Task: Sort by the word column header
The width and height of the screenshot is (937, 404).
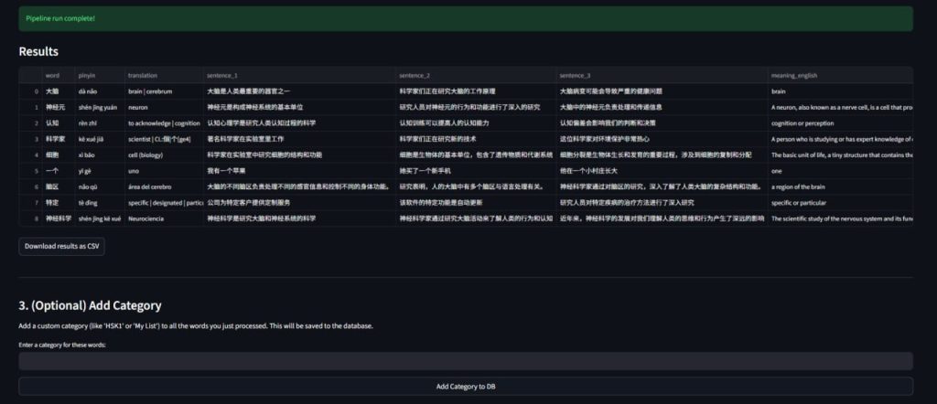Action: pyautogui.click(x=52, y=75)
